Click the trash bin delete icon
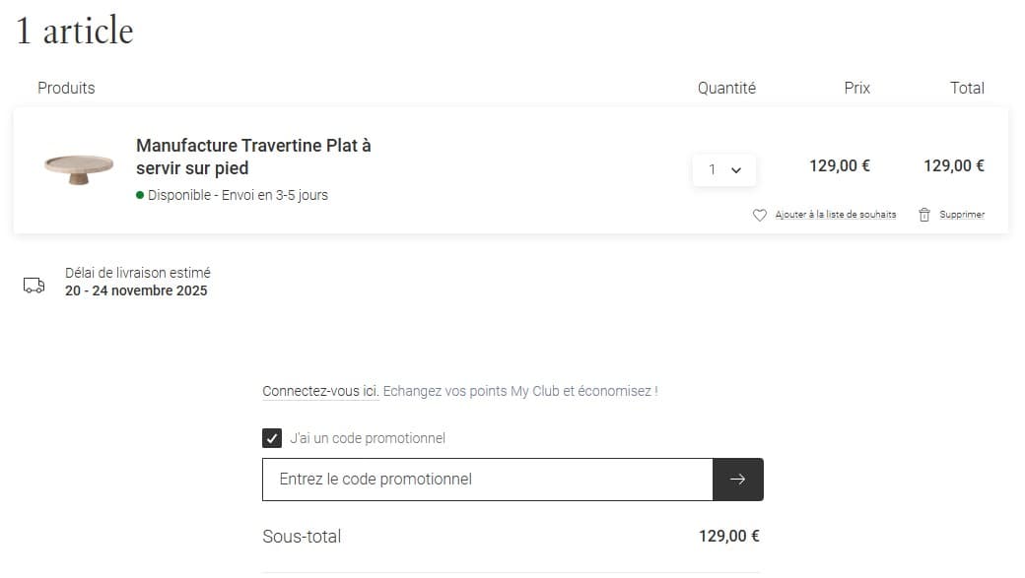Image resolution: width=1025 pixels, height=578 pixels. tap(924, 215)
